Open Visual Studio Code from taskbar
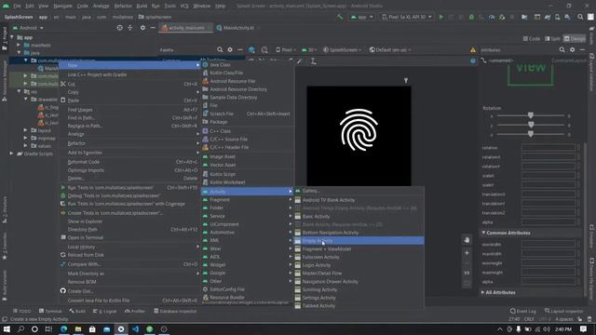This screenshot has width=596, height=335. pyautogui.click(x=135, y=328)
